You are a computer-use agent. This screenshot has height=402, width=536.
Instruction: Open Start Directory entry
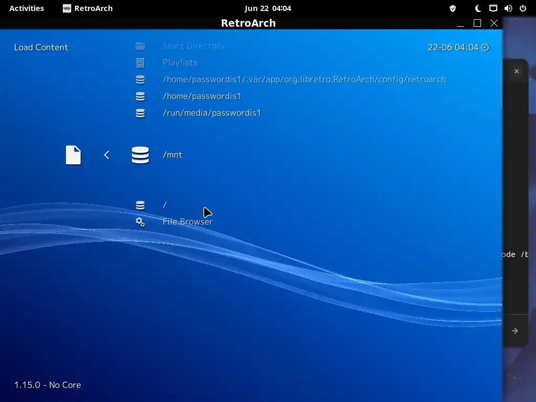(194, 46)
